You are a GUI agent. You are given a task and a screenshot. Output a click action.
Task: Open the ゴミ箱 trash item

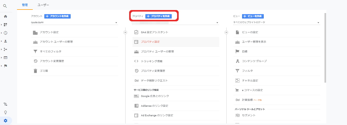(x=44, y=71)
